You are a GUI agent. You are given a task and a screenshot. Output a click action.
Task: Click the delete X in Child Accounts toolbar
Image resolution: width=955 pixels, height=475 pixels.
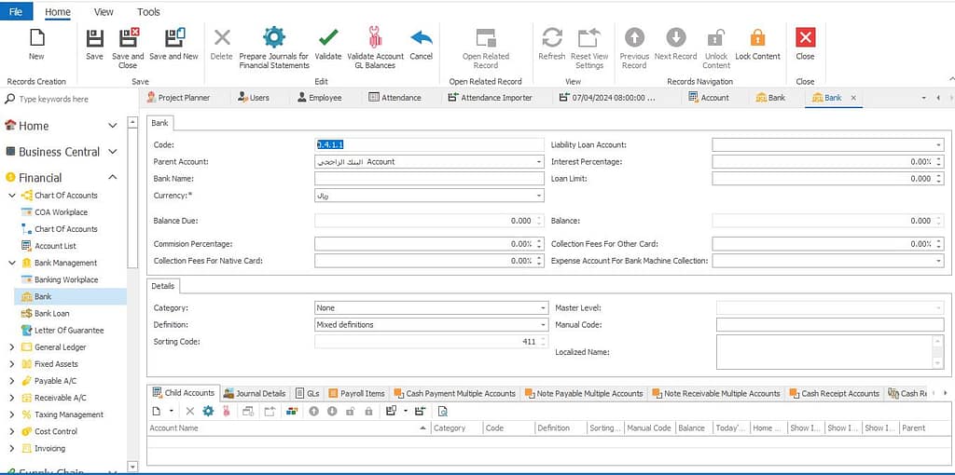(x=190, y=411)
